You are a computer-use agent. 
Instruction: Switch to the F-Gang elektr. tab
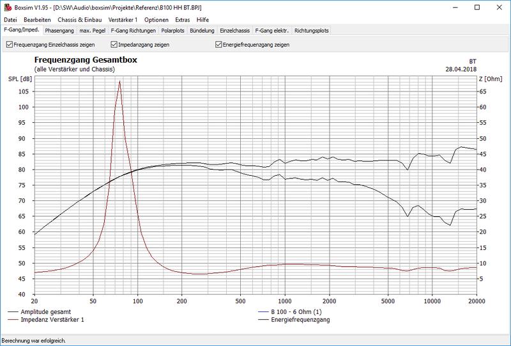click(272, 31)
